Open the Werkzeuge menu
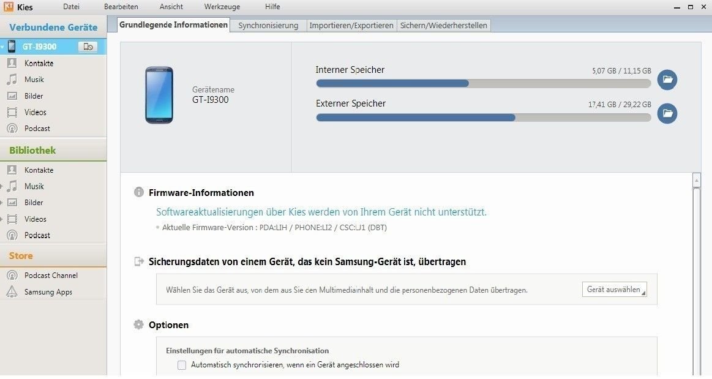The image size is (712, 379). coord(222,7)
